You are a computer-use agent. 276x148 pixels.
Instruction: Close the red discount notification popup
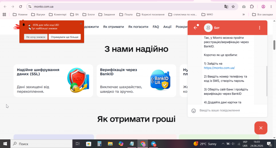81,24
